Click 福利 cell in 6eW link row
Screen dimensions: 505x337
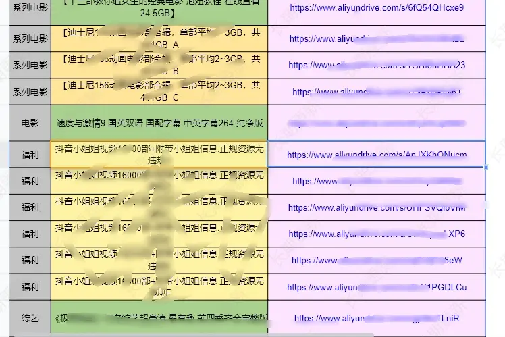click(x=30, y=260)
